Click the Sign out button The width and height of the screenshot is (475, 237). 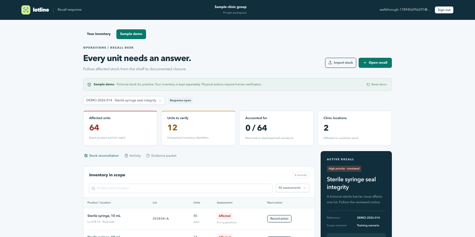[444, 10]
